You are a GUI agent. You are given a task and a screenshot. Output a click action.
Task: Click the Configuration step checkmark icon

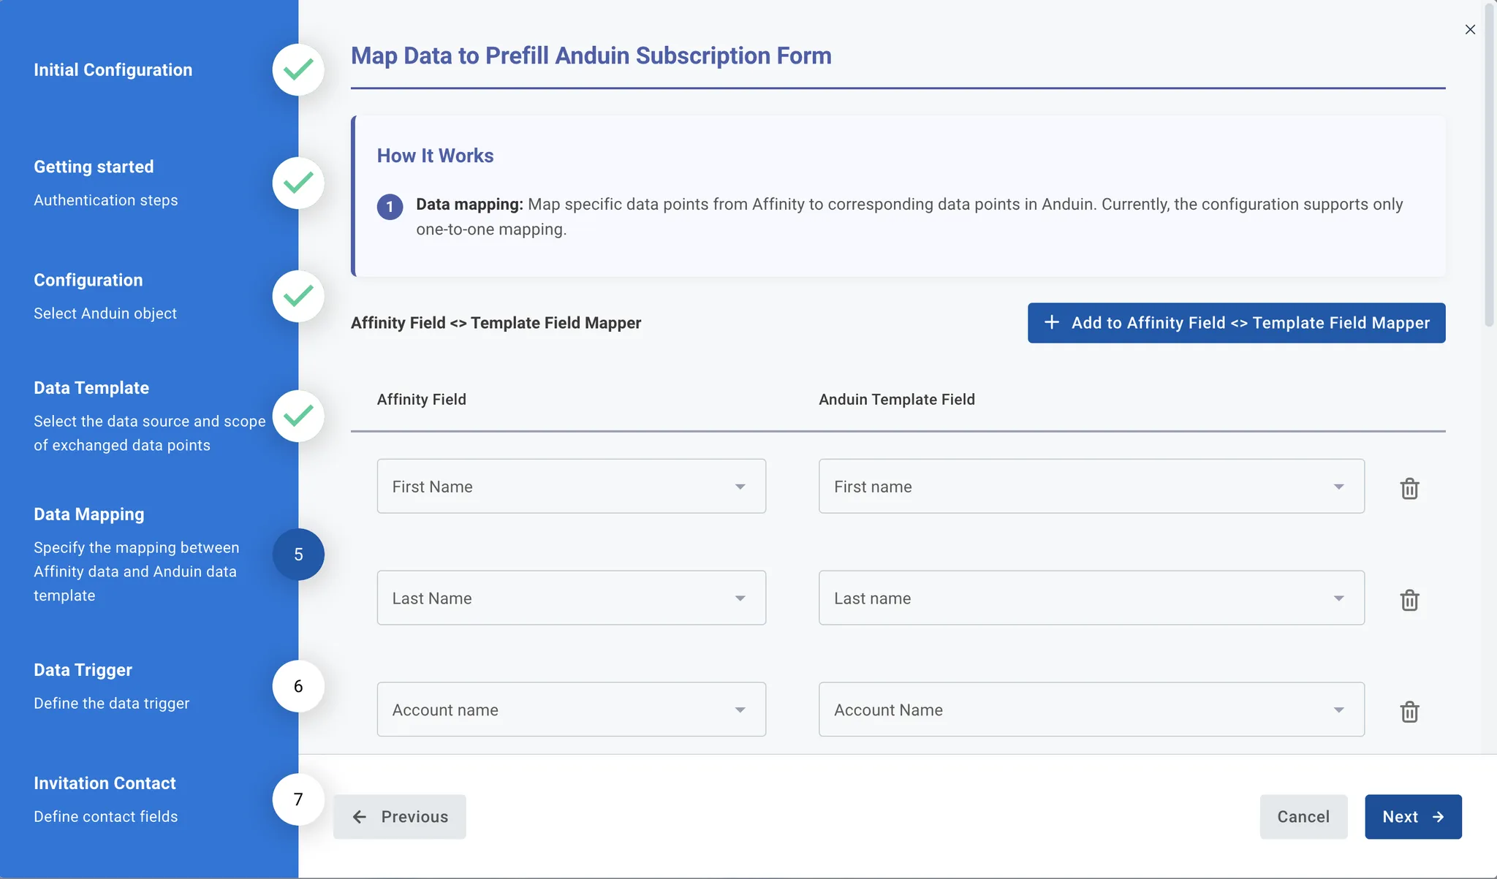point(298,296)
